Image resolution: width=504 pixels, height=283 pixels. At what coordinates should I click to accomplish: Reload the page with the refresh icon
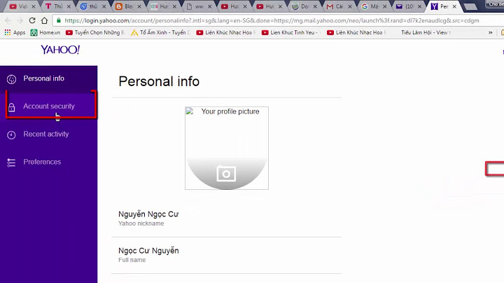point(32,20)
